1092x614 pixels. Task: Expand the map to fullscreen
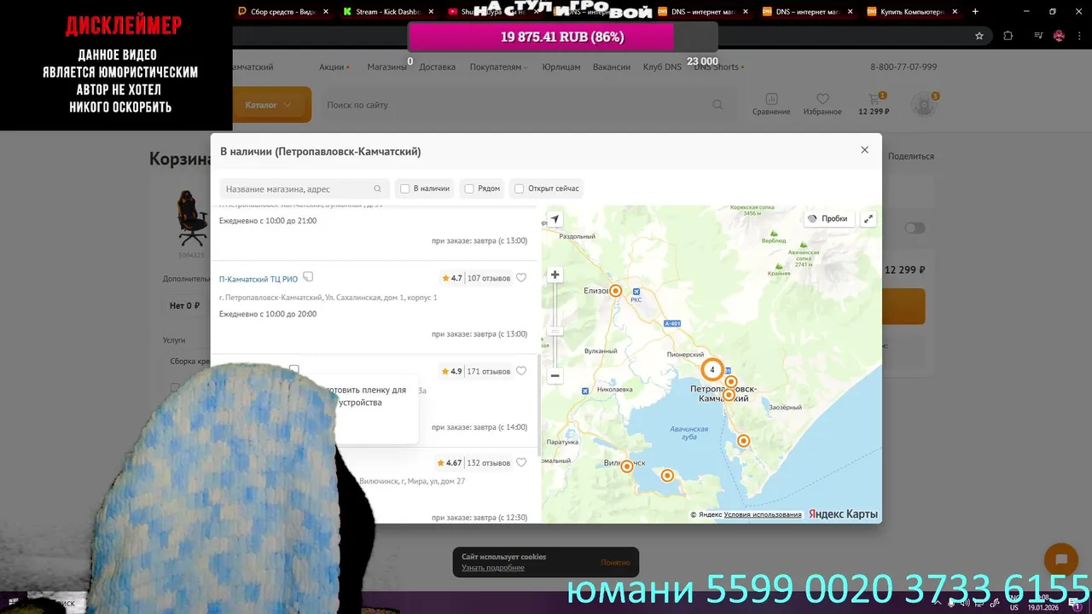click(868, 219)
